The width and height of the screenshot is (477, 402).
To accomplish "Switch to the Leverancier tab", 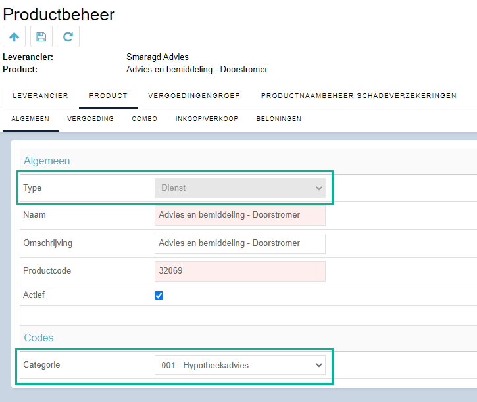I will tap(40, 96).
